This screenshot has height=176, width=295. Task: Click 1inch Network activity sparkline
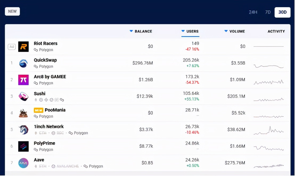tap(268, 130)
